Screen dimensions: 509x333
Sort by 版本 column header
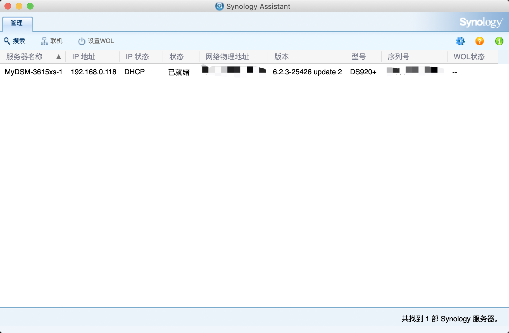[x=306, y=57]
